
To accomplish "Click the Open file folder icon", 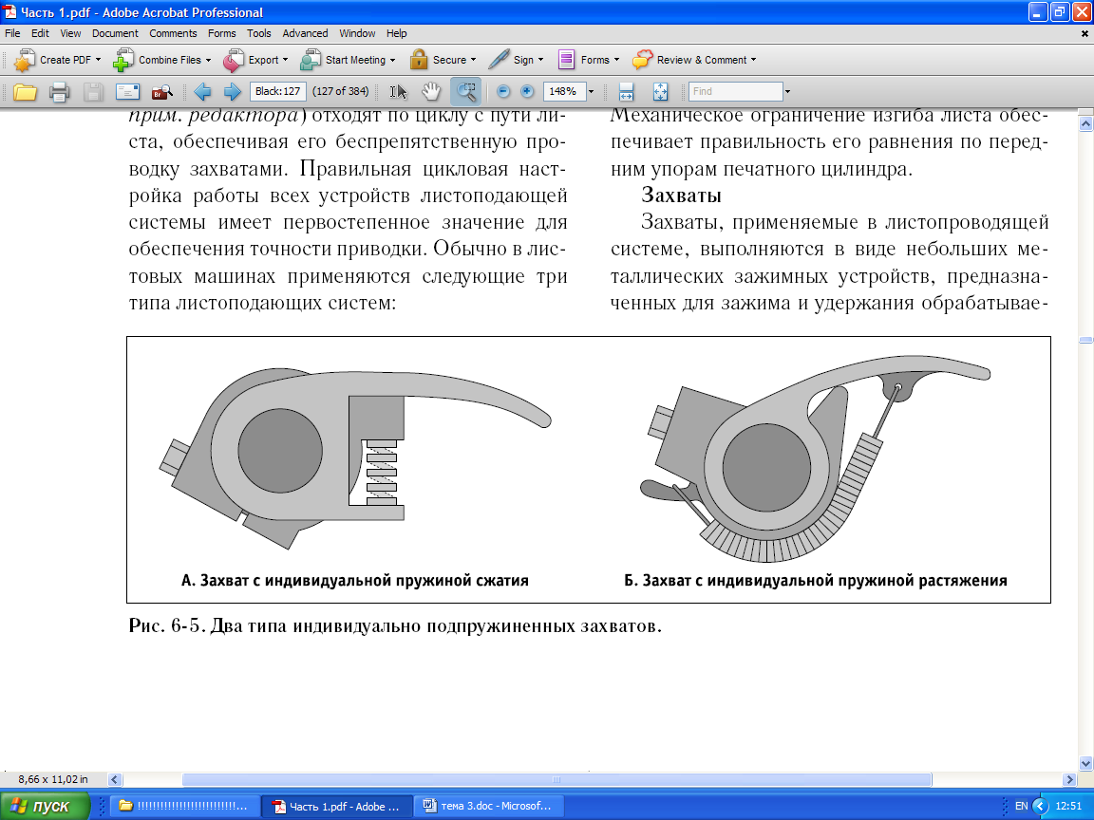I will 25,91.
